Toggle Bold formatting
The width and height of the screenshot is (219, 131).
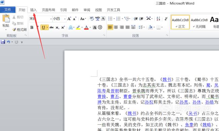32,27
